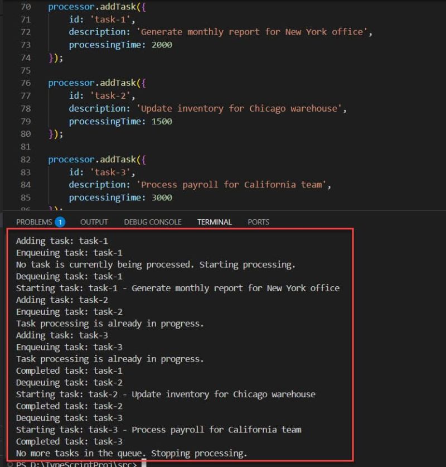The image size is (446, 467).
Task: Click the problems count badge showing 1
Action: (x=62, y=222)
